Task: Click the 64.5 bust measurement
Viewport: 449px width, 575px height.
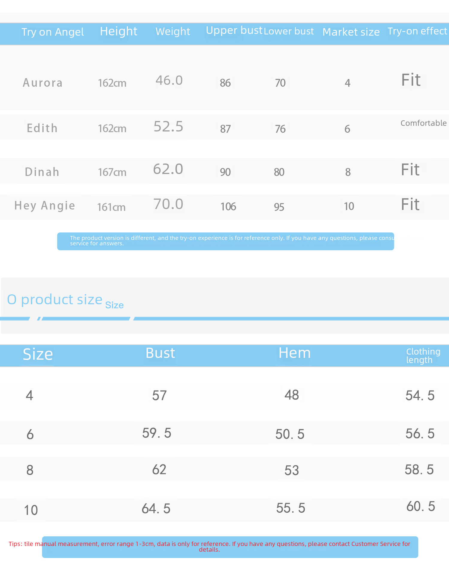Action: coord(156,509)
